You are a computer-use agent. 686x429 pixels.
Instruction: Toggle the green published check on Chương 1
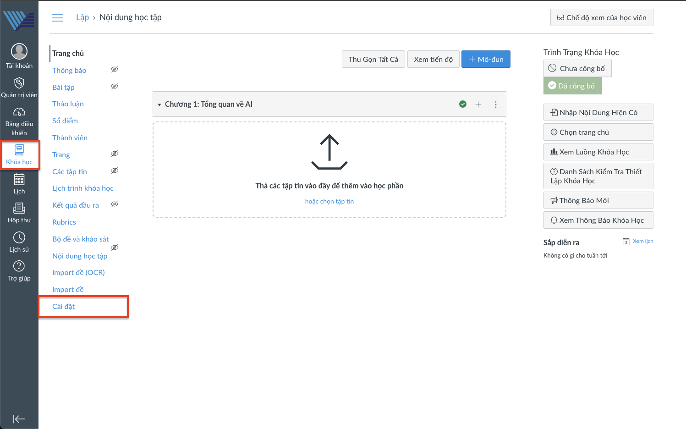[x=463, y=104]
